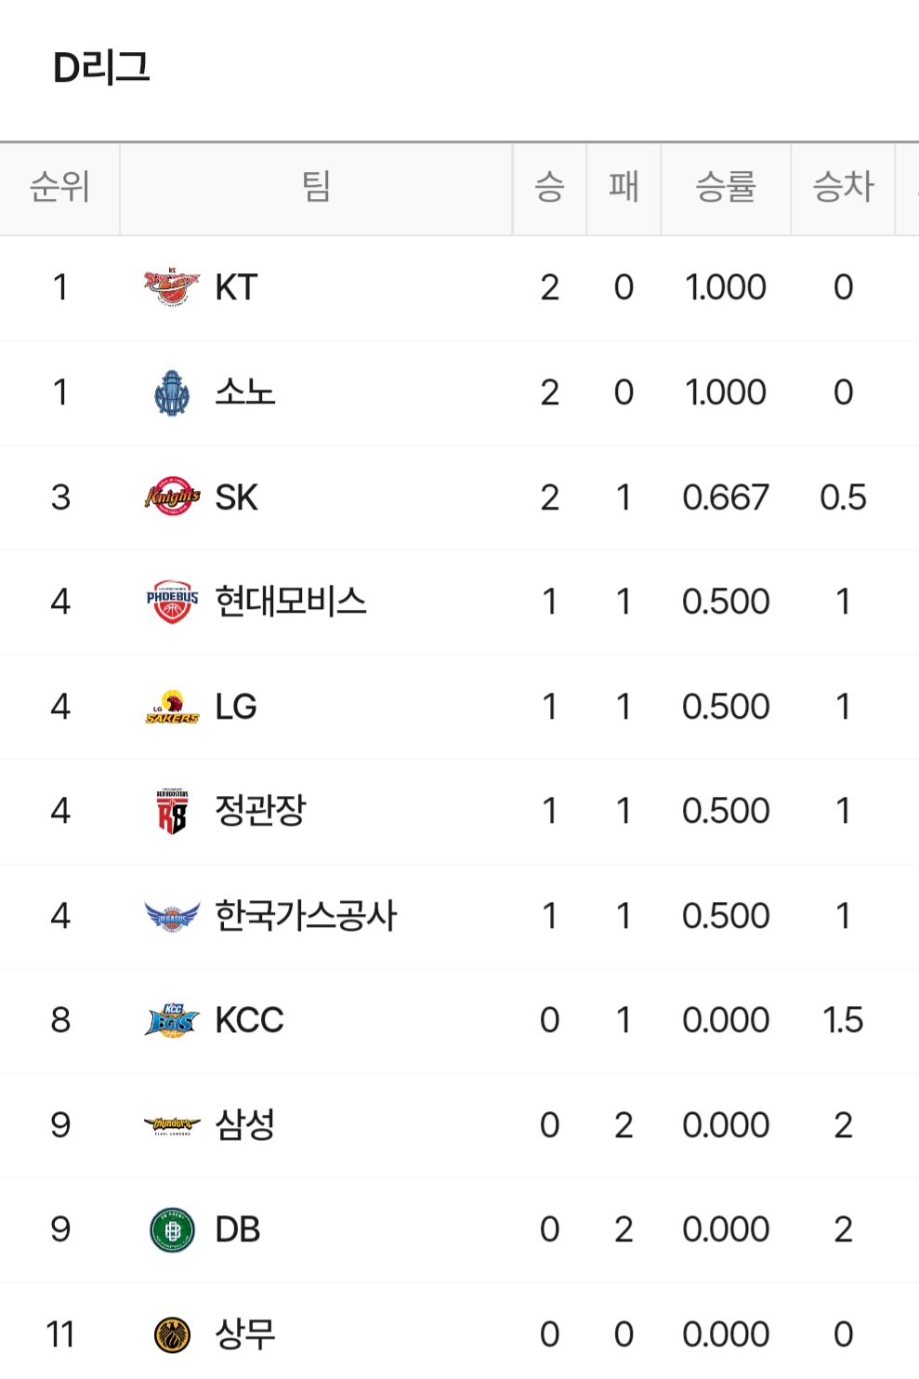The width and height of the screenshot is (919, 1379).
Task: Open the 현대모비스 team name link
Action: tap(290, 602)
